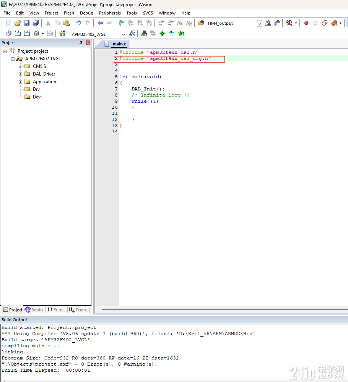Open the Project menu
The width and height of the screenshot is (348, 382).
coord(51,13)
